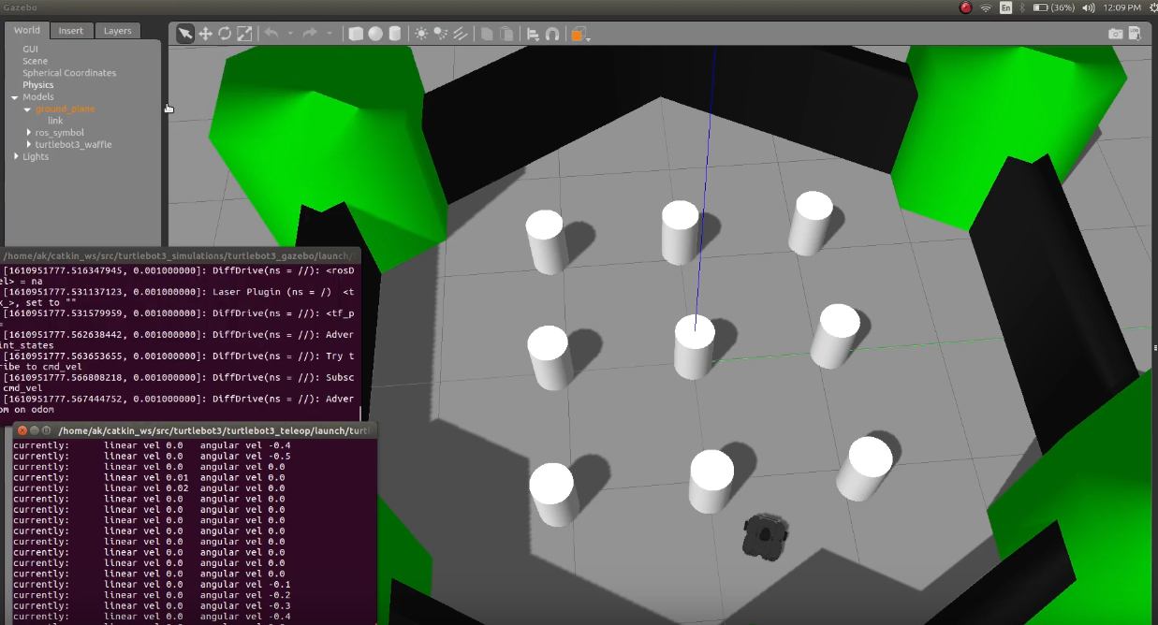
Task: Add a spot light
Action: 441,34
